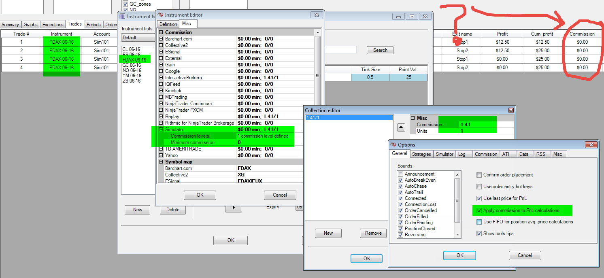Toggle AutoBreakEven sound checkbox
The width and height of the screenshot is (604, 278).
click(x=400, y=180)
